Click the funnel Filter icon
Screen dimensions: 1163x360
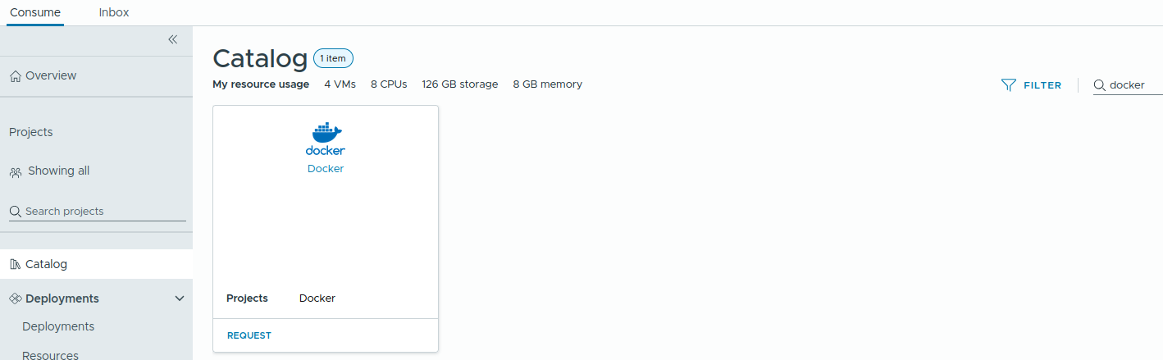pyautogui.click(x=1009, y=85)
